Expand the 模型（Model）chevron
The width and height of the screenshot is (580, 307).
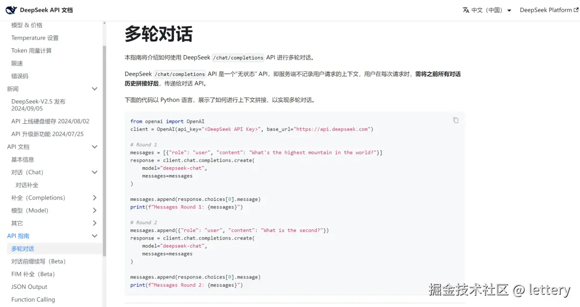coord(95,211)
